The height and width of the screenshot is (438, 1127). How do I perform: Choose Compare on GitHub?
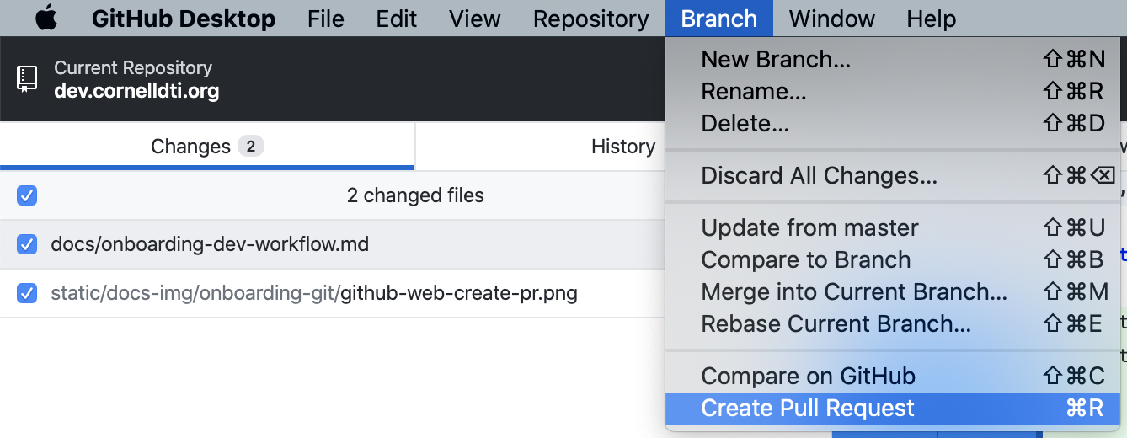[893, 376]
